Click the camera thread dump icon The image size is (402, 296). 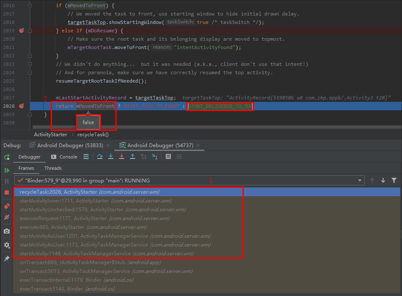point(7,231)
